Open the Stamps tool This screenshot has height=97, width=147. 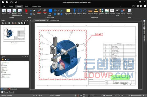coord(96,12)
